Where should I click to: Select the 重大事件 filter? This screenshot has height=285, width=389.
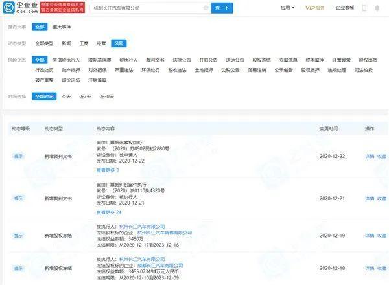[62, 27]
